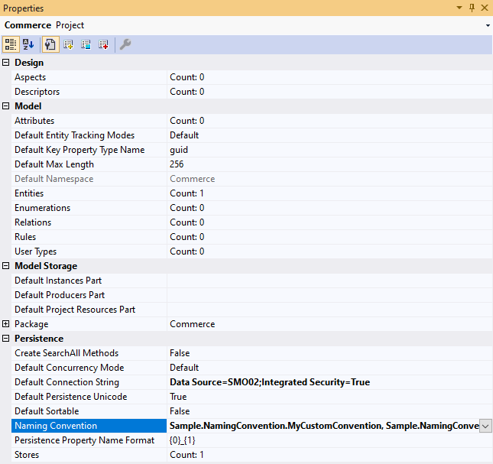Click the Design category header text
Screen dimensions: 493x464
(x=29, y=63)
